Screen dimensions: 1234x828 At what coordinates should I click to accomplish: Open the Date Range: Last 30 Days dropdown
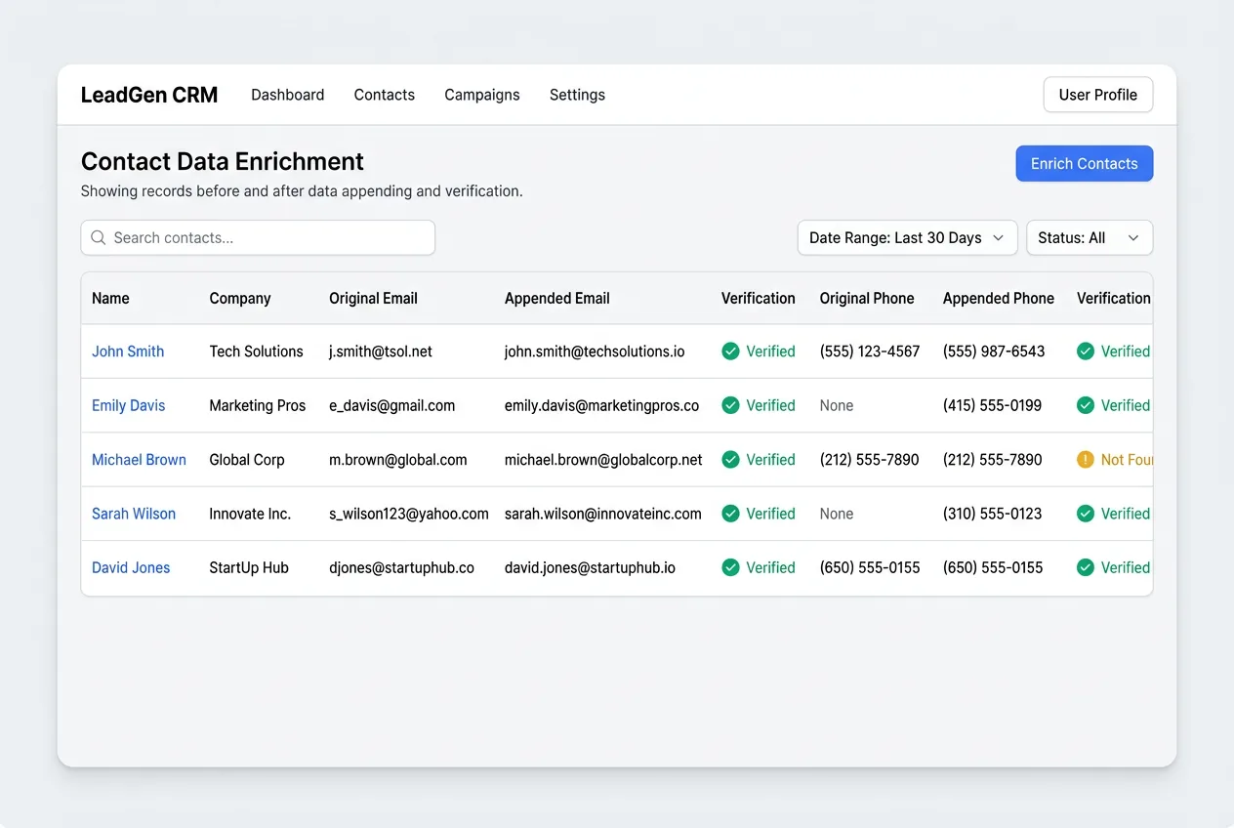coord(906,237)
